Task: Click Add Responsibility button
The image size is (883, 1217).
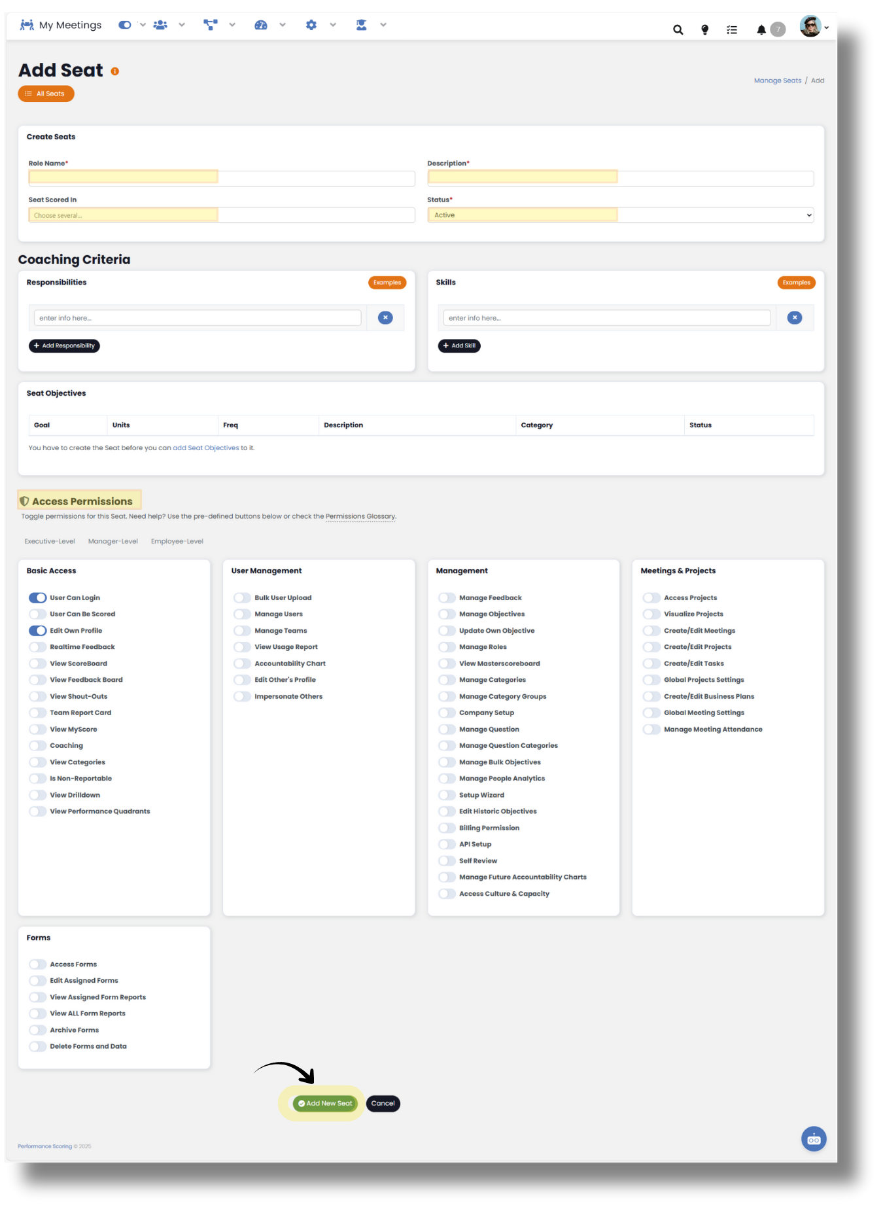Action: click(64, 345)
